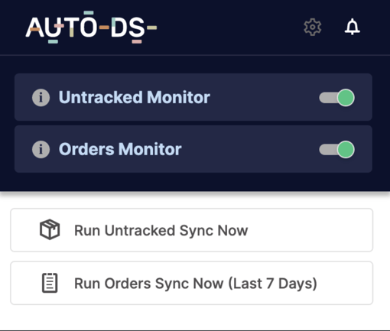Click the Untracked Monitor row panel
The image size is (390, 331).
point(193,97)
